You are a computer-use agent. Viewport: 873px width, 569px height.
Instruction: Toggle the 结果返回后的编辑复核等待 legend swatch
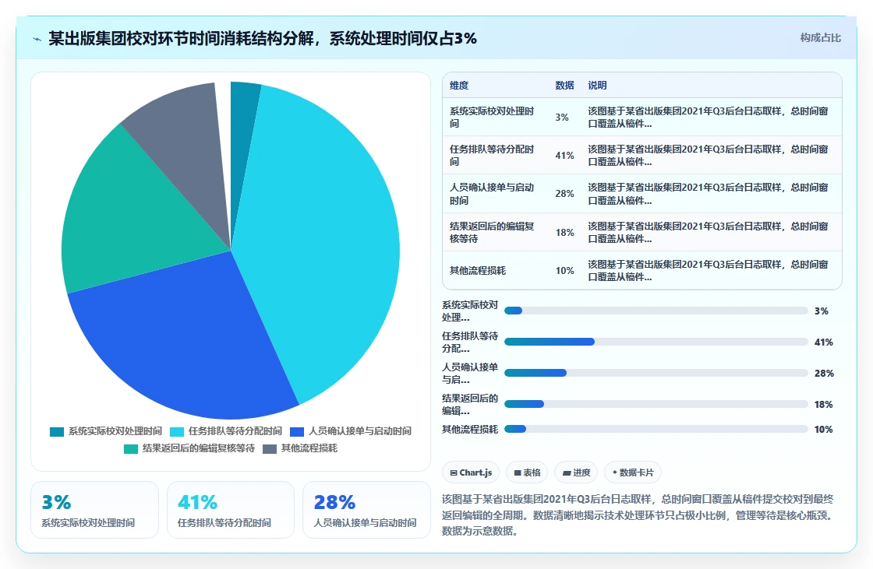131,449
